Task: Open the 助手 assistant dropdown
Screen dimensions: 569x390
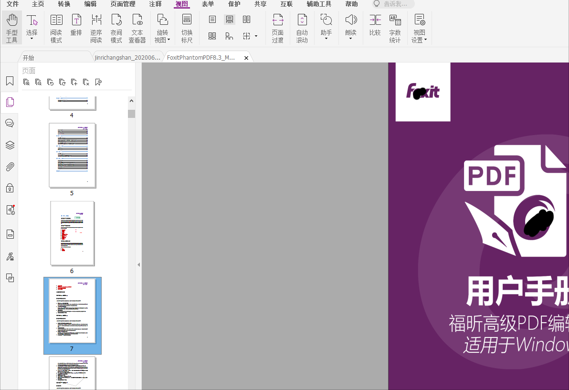Action: click(326, 26)
